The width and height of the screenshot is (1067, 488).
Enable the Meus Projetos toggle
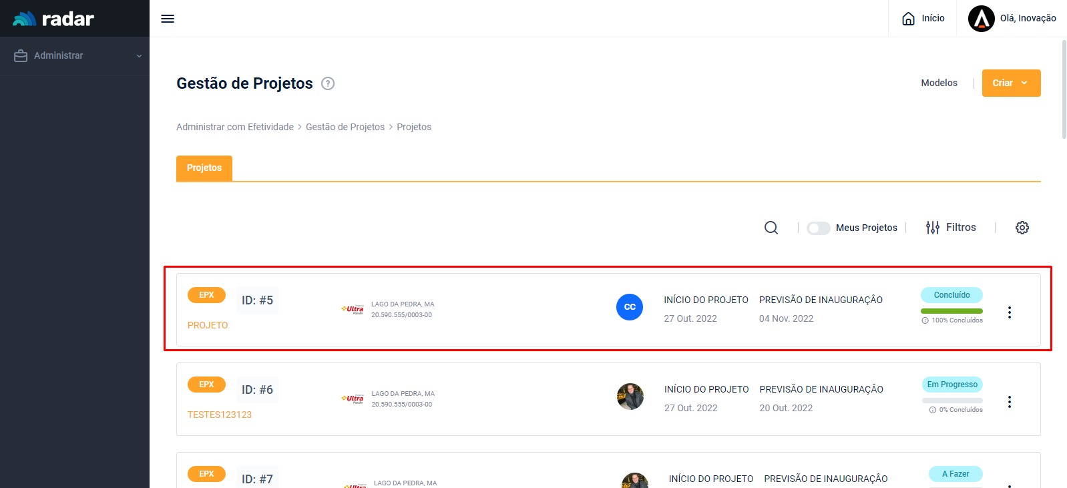point(818,228)
